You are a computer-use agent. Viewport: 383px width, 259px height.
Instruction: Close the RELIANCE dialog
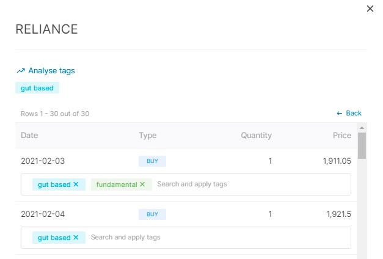click(370, 9)
